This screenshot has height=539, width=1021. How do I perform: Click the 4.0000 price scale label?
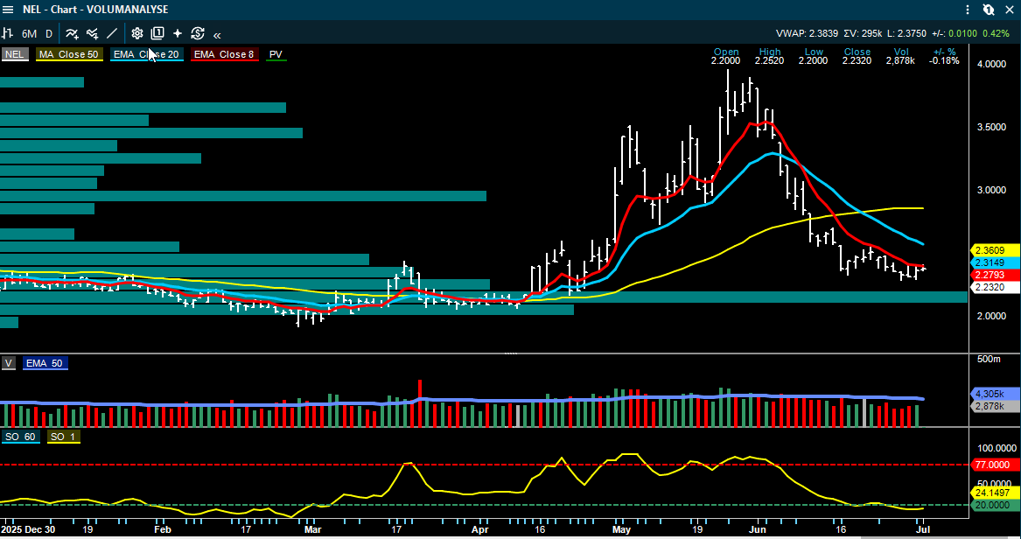(x=994, y=64)
